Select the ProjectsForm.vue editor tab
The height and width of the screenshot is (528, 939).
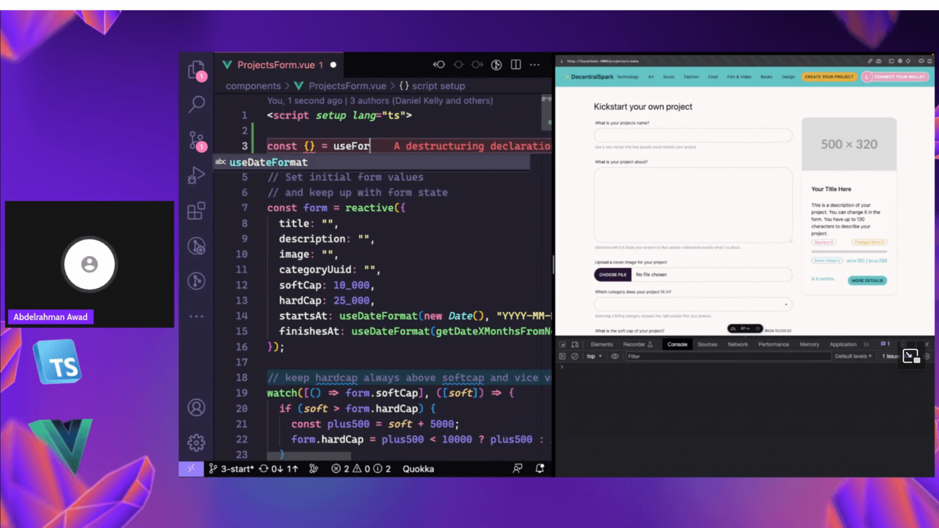(276, 65)
